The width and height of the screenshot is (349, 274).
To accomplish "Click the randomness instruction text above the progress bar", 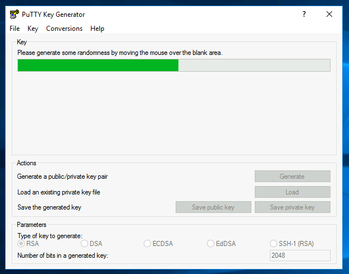I will (120, 53).
